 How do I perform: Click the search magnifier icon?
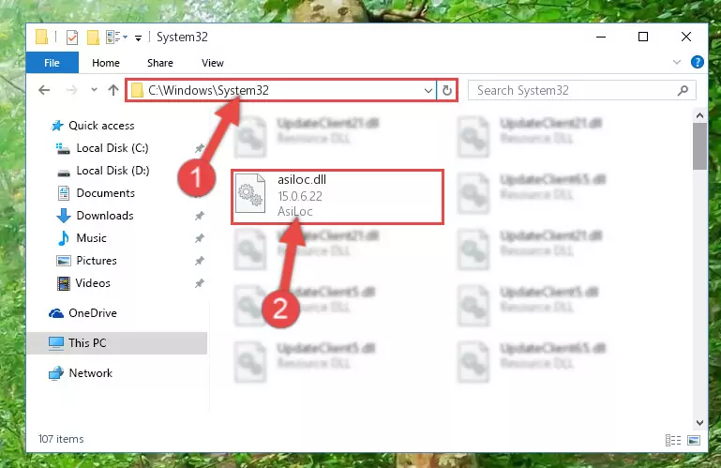click(683, 91)
